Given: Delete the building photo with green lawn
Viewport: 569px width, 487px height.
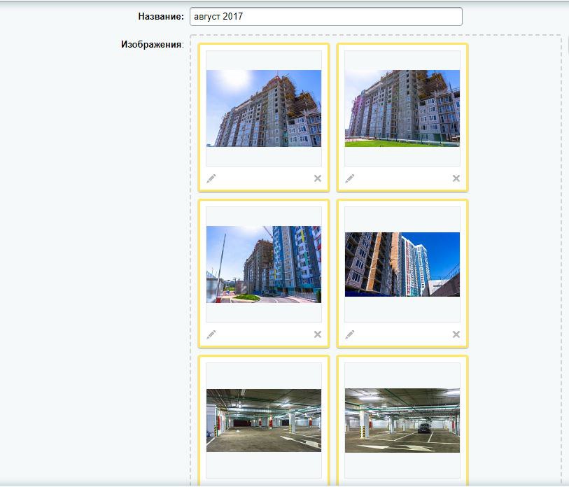Looking at the screenshot, I should [x=456, y=178].
